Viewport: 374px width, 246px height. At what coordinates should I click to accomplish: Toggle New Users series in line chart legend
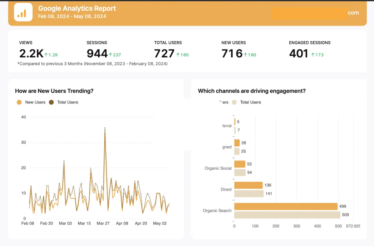tap(31, 102)
